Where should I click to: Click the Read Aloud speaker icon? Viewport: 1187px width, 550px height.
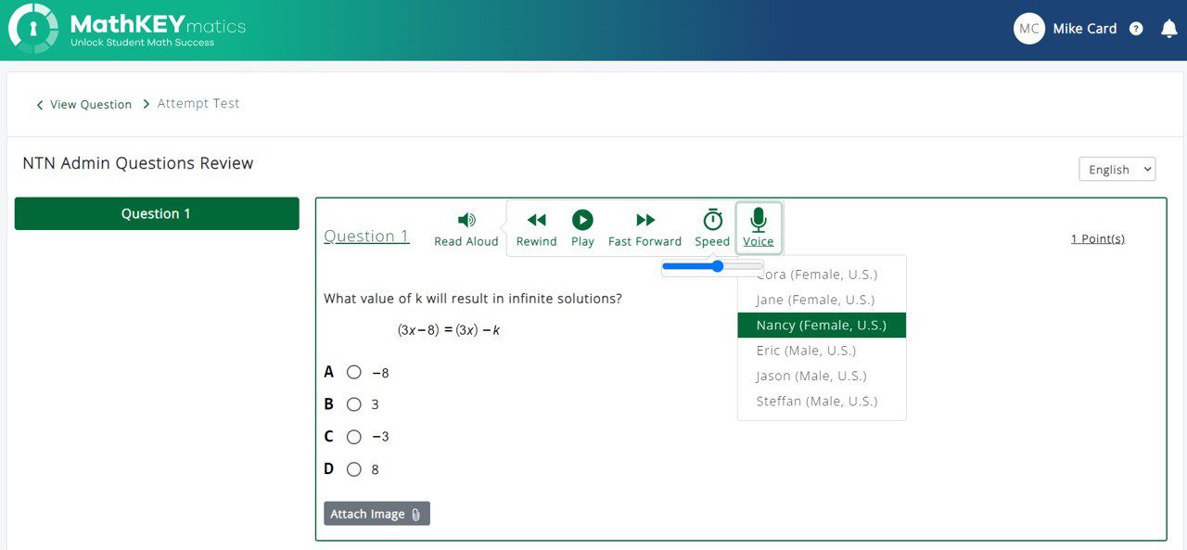466,220
